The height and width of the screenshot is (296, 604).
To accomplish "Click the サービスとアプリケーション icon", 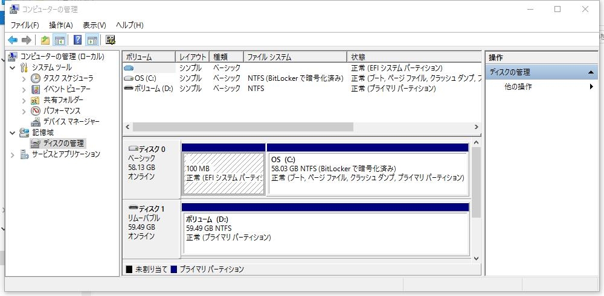I will [24, 154].
